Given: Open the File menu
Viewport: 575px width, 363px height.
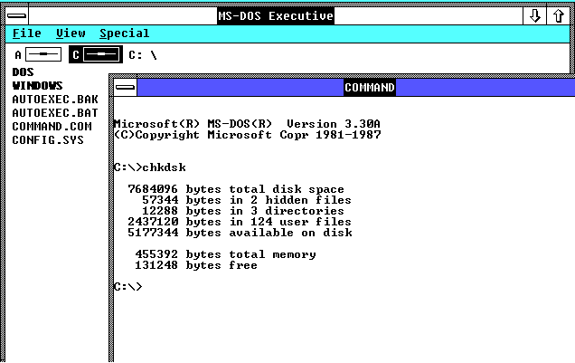Looking at the screenshot, I should [27, 33].
